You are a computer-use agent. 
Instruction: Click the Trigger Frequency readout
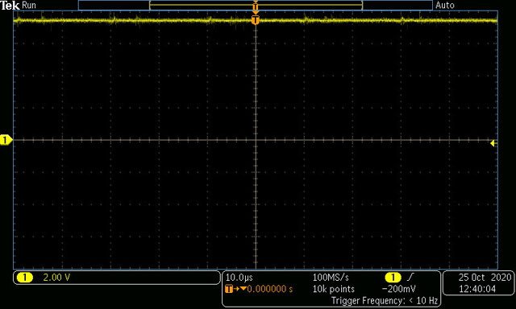click(385, 300)
